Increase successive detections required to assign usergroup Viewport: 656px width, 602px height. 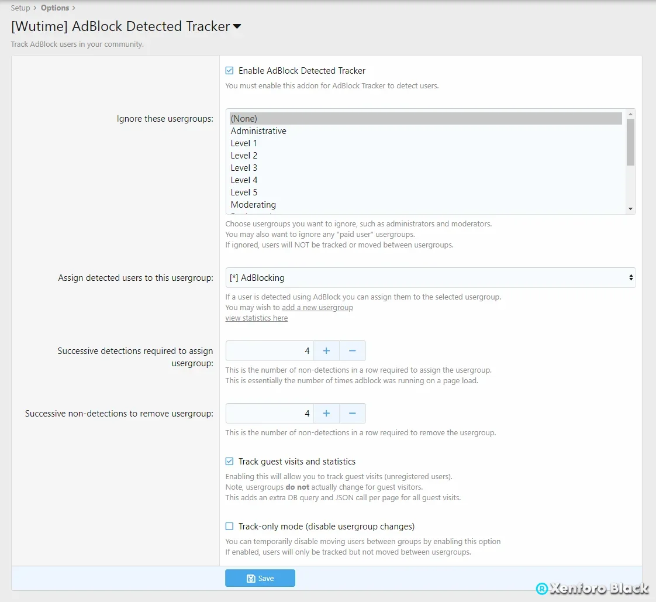click(326, 351)
